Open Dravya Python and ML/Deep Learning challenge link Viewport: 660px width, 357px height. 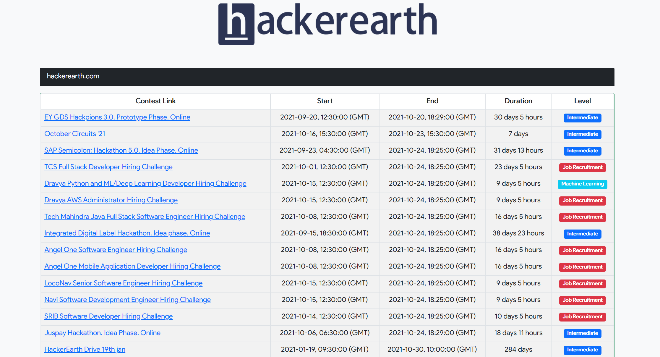[145, 183]
